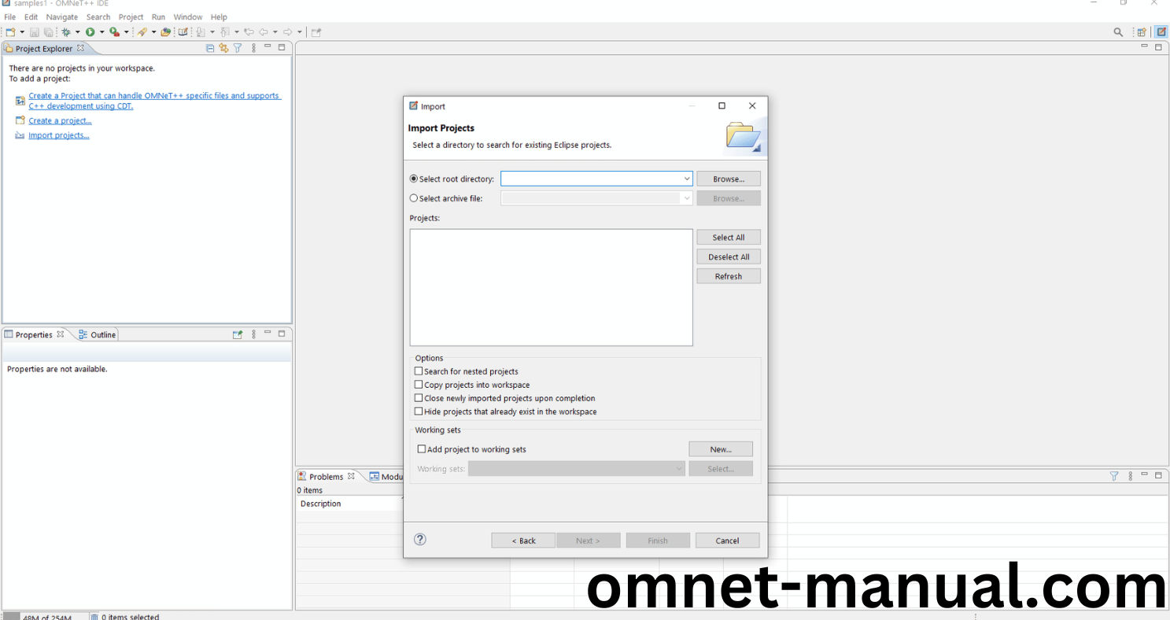Click the Next Annotation toolbar icon
The height and width of the screenshot is (620, 1170).
click(201, 32)
